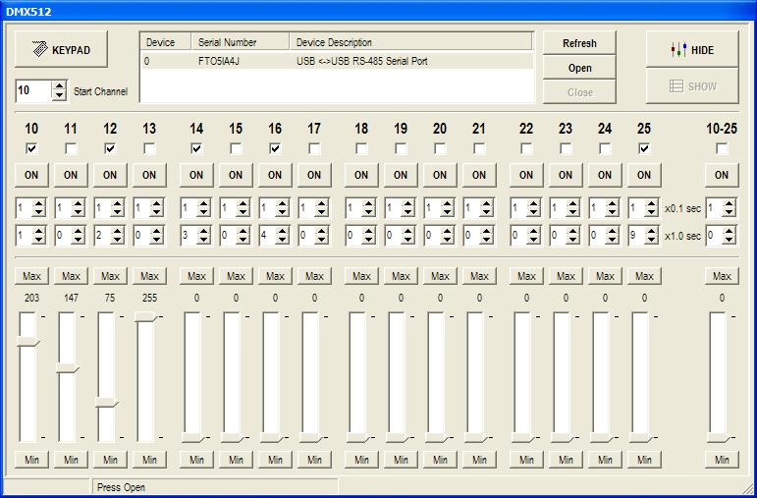Click the Refresh device list button
The width and height of the screenshot is (757, 498).
tap(579, 43)
